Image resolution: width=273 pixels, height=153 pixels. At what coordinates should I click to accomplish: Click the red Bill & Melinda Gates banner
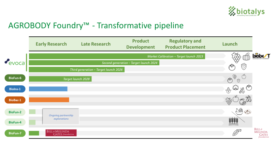(x=61, y=133)
